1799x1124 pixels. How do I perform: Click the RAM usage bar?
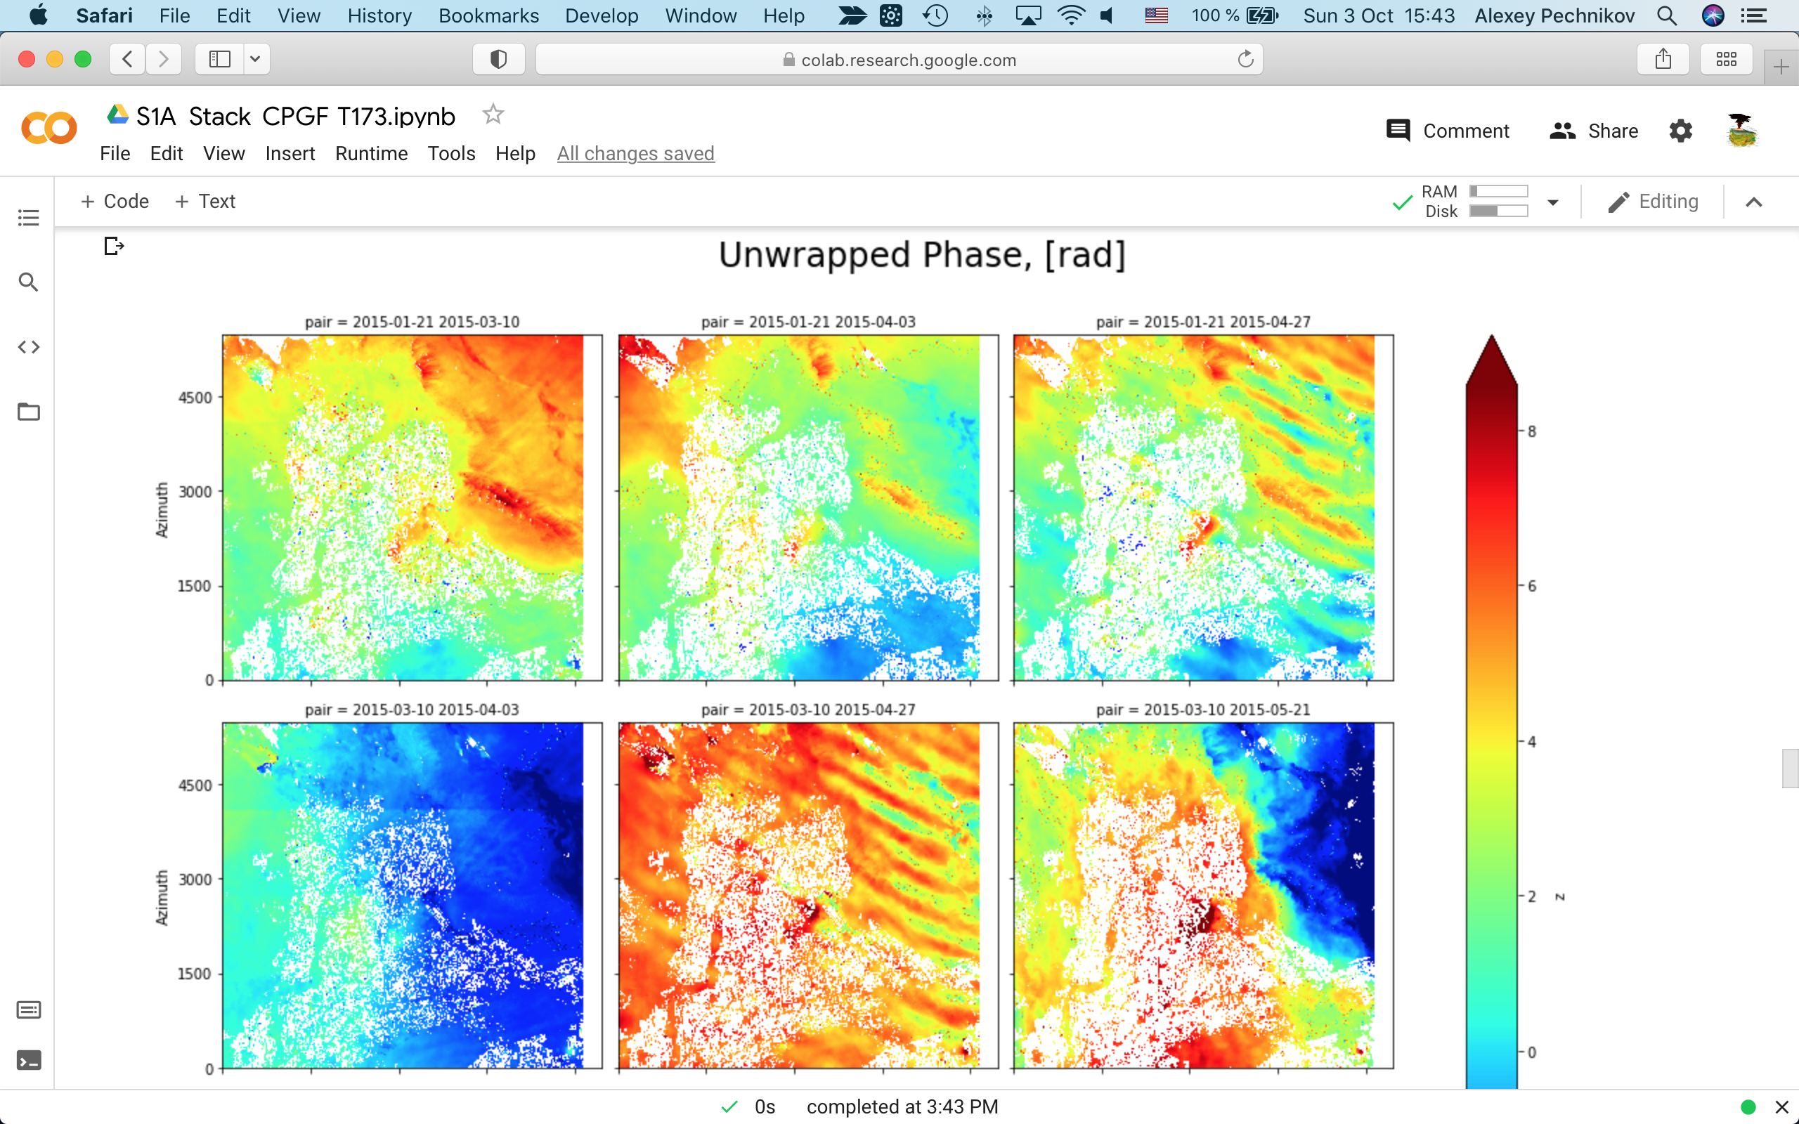pyautogui.click(x=1498, y=192)
